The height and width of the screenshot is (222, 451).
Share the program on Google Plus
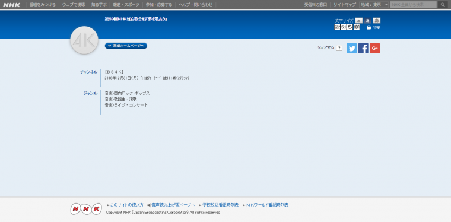click(375, 48)
